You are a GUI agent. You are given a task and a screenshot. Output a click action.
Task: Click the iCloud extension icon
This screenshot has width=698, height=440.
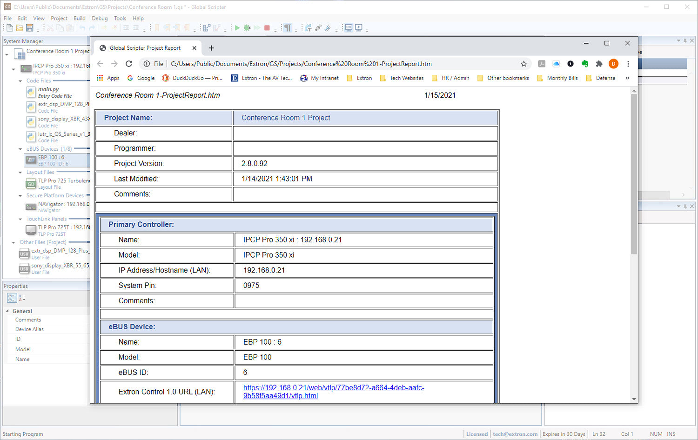556,64
